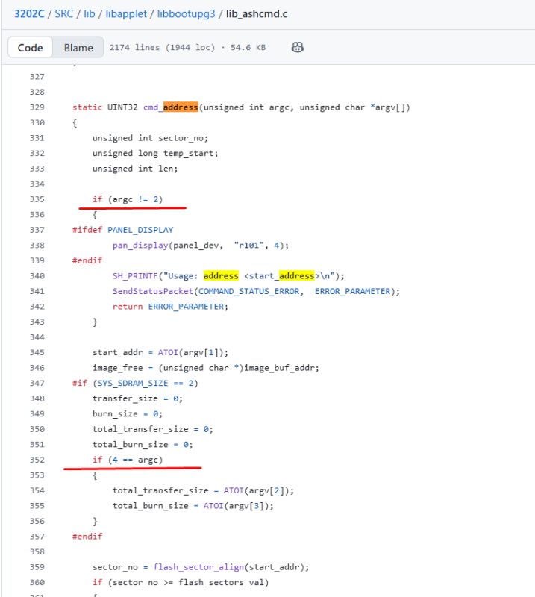Click line number 340
This screenshot has height=597, width=535.
(37, 276)
